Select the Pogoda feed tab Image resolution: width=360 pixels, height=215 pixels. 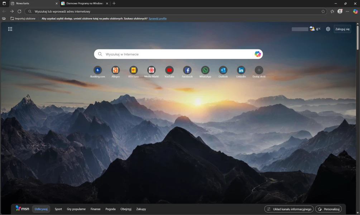pos(110,209)
